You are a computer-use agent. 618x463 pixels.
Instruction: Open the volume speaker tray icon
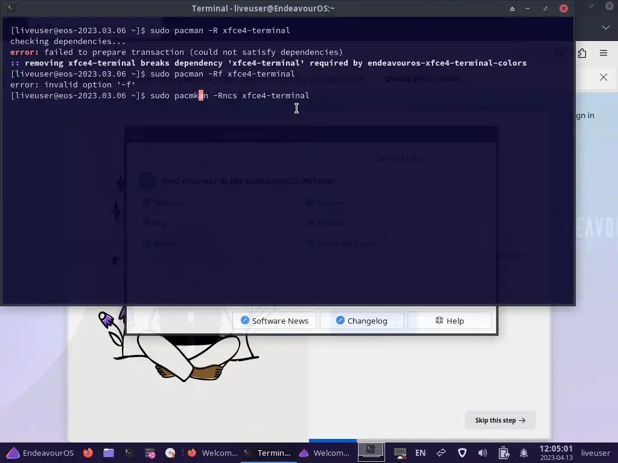(x=482, y=453)
